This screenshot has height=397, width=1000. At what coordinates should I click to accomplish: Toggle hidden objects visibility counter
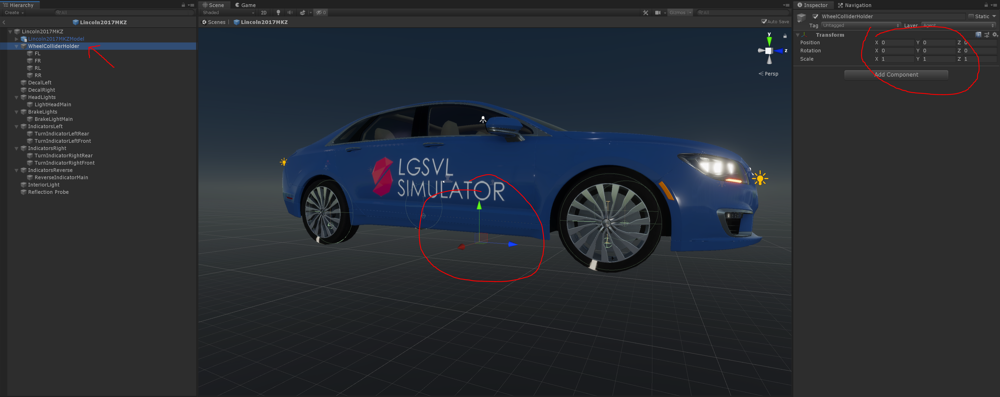[321, 13]
